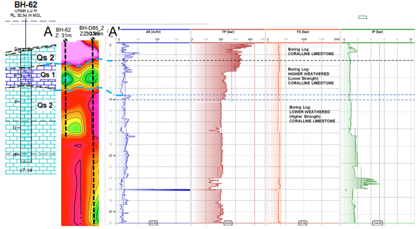Select the '(Lower Strength)' annotation line
The width and height of the screenshot is (420, 229).
click(x=303, y=79)
